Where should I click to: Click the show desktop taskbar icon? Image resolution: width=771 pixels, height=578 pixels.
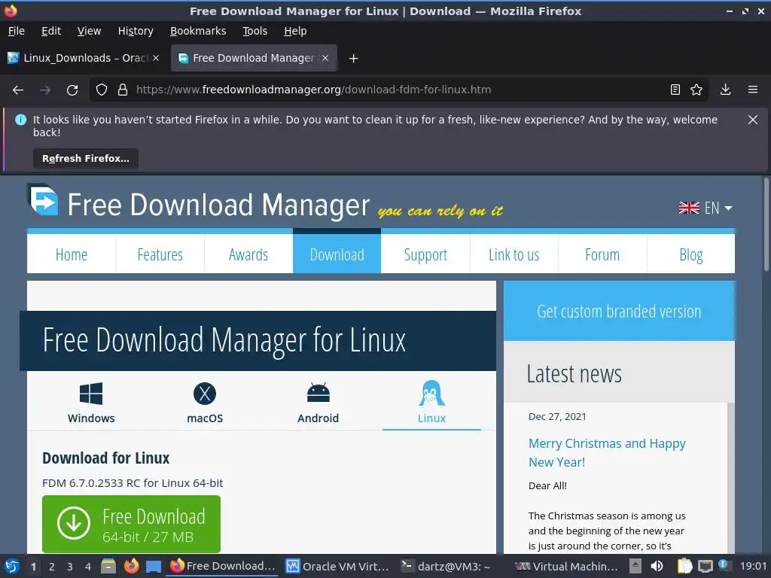(154, 567)
